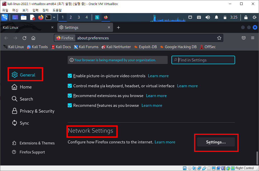259x171 pixels.
Task: Click the 3:25 clock
Action: [x=234, y=17]
